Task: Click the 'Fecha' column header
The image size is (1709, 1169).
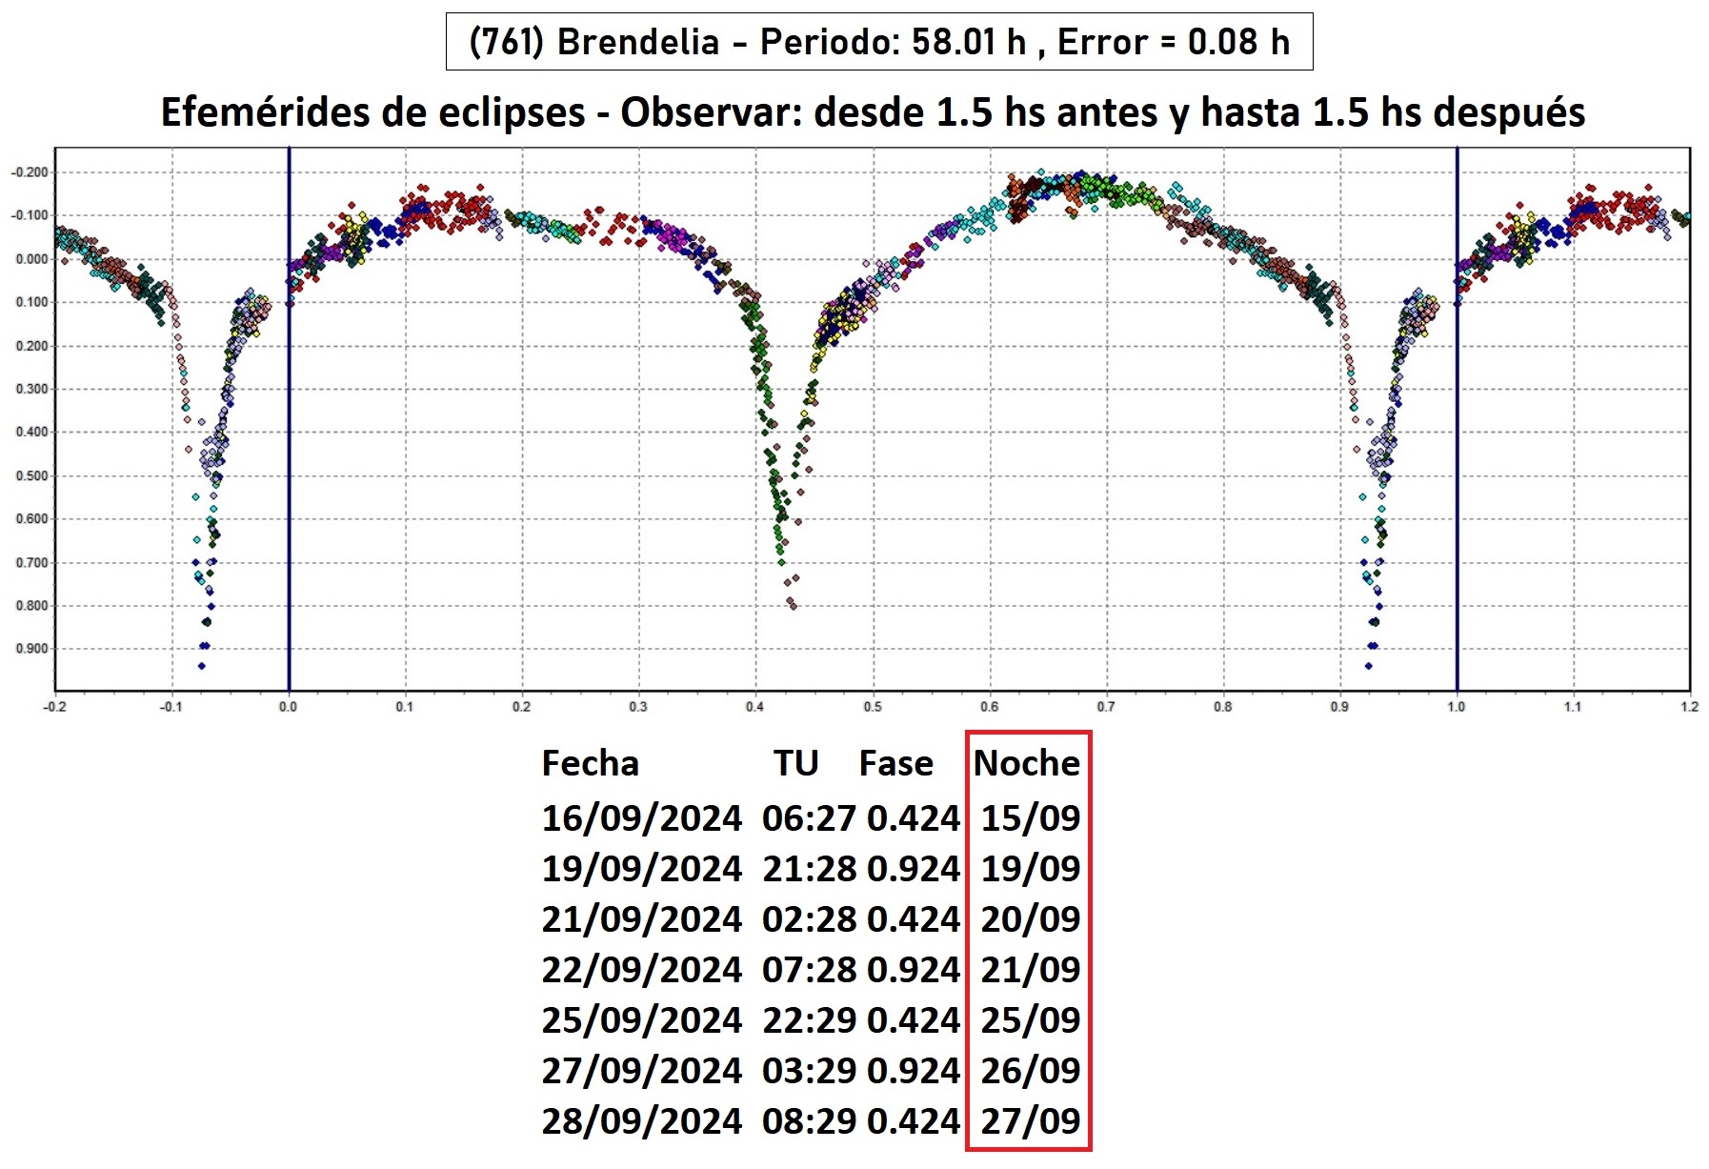Action: click(591, 763)
